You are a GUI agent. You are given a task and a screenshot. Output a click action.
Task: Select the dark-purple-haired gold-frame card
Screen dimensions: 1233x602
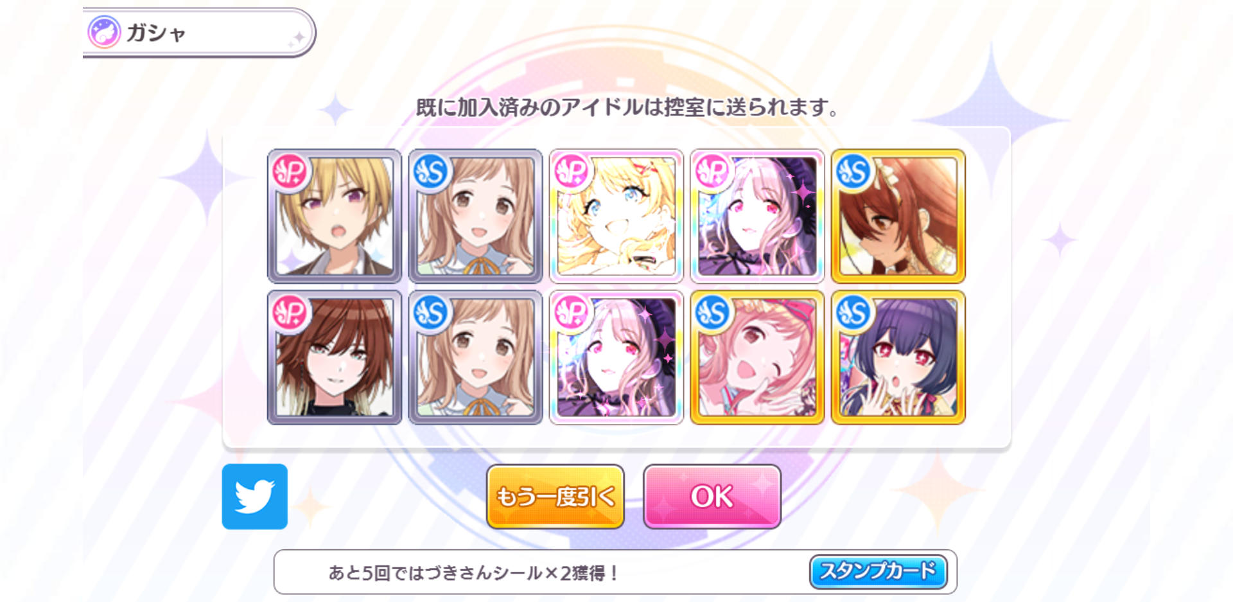(898, 357)
